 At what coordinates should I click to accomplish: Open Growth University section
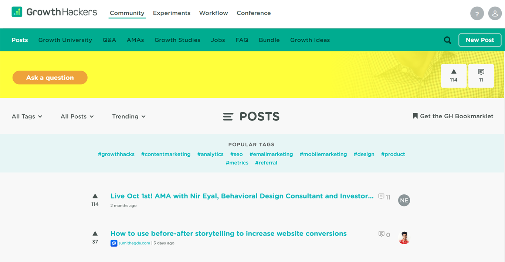[65, 40]
